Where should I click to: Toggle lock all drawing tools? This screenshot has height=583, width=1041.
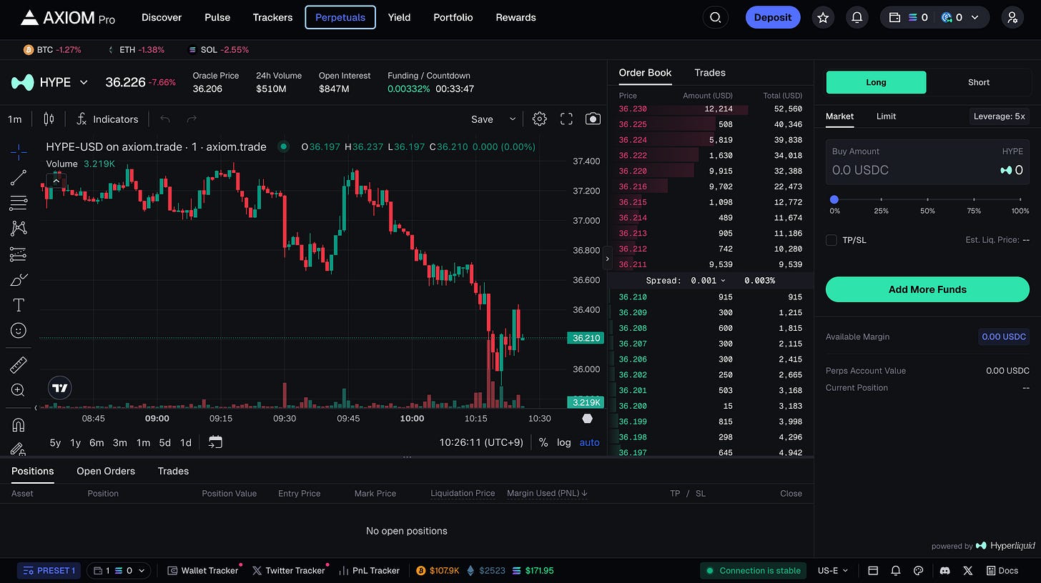pyautogui.click(x=19, y=449)
